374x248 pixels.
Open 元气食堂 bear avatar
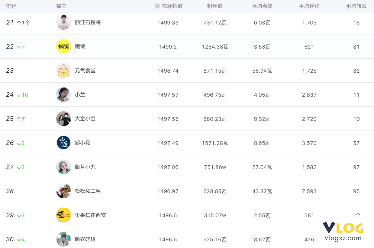(x=64, y=71)
